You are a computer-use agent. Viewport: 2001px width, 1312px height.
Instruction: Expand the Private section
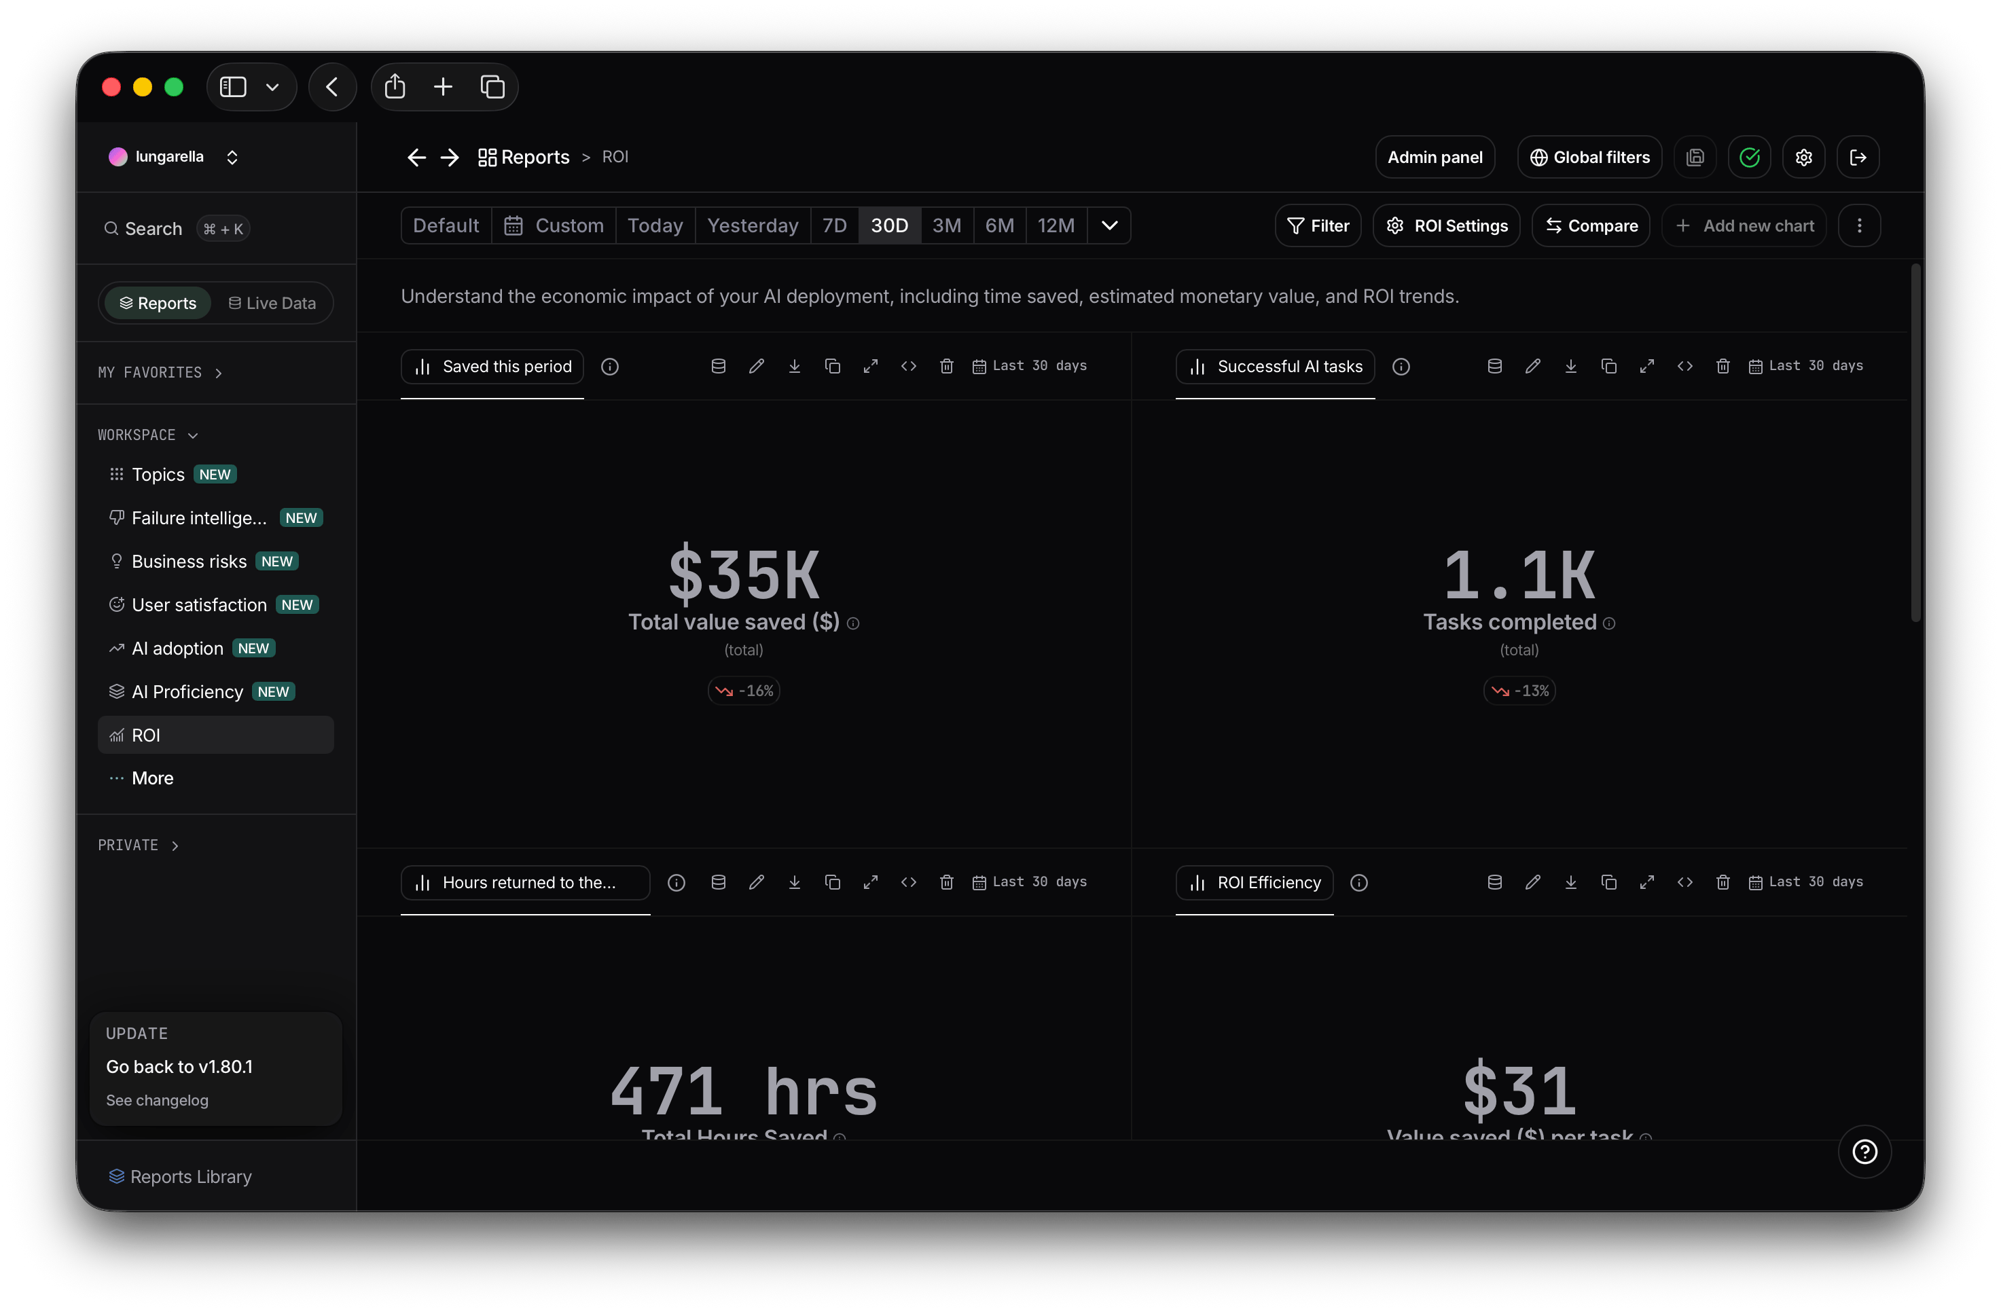(x=139, y=845)
